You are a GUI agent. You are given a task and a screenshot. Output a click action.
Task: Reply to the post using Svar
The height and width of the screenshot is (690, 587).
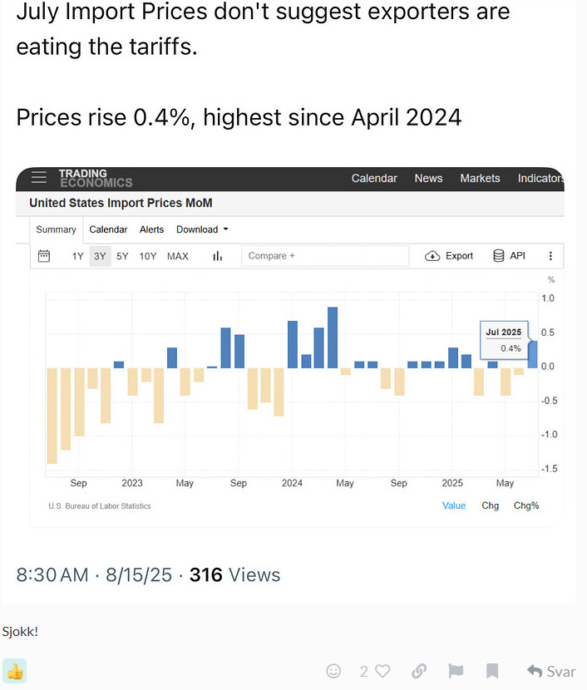[x=551, y=672]
